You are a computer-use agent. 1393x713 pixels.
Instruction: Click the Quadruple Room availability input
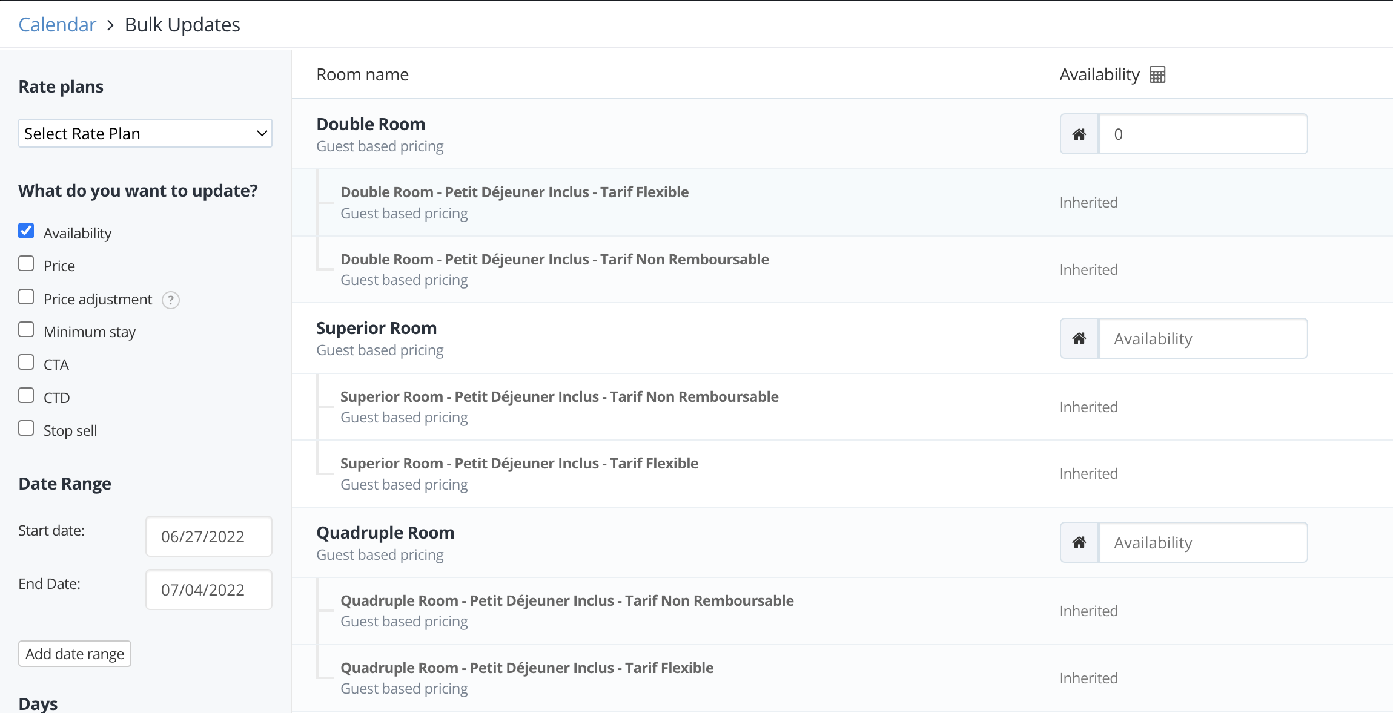[1202, 542]
